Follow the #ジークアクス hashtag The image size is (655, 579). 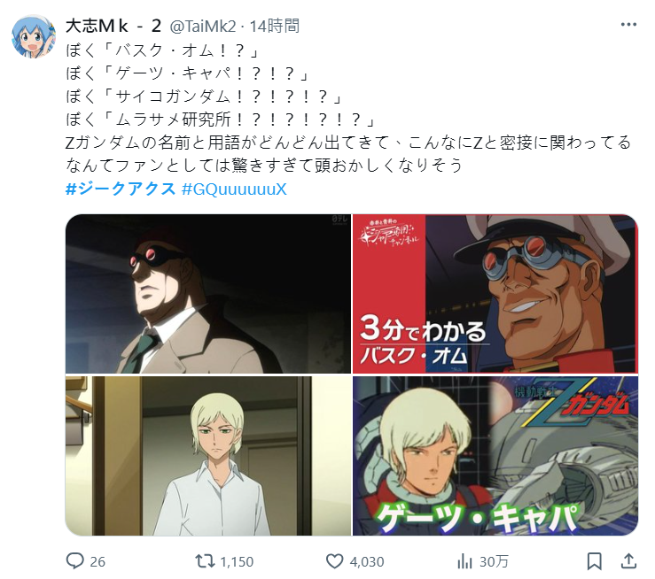[x=121, y=189]
